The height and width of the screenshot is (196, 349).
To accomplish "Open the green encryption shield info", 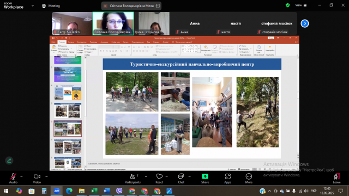I will (287, 5).
